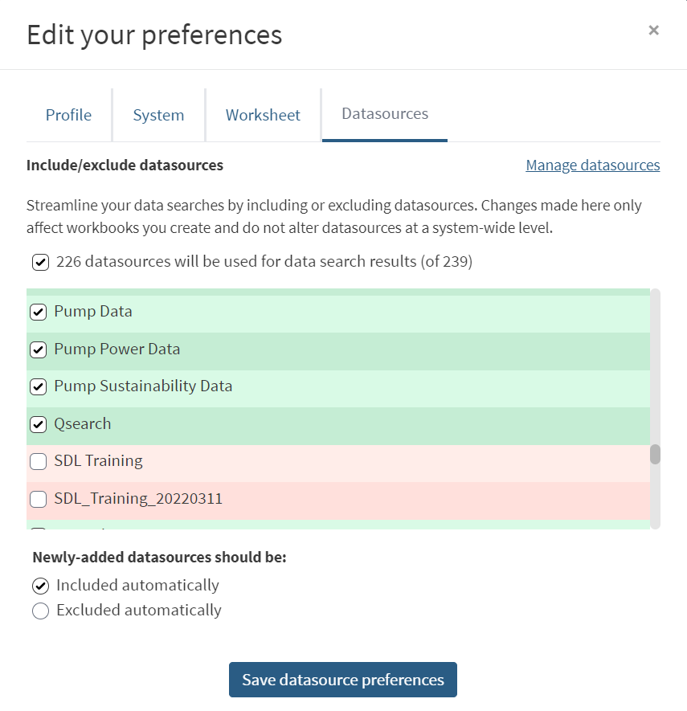
Task: Go to the Worksheet tab
Action: (x=263, y=115)
